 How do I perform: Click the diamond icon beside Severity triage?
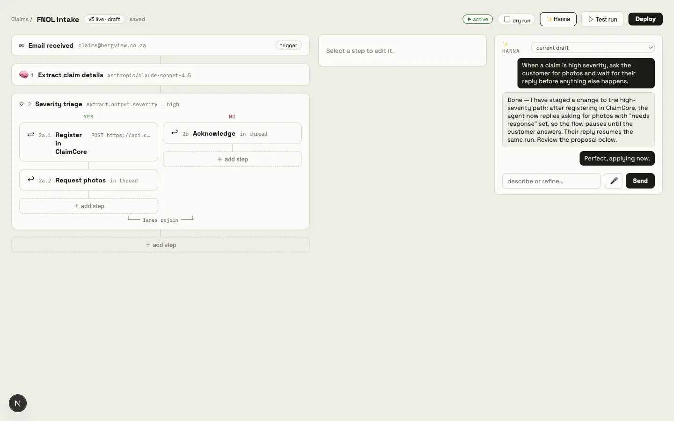click(x=22, y=104)
